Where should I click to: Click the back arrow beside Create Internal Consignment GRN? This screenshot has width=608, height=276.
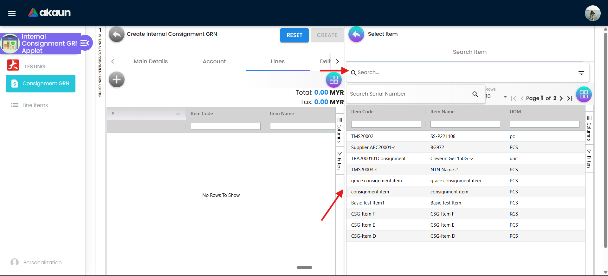(117, 34)
